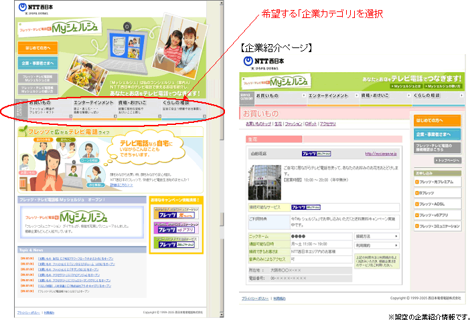Click the NTT西日本 logo on the left page
470x320 pixels.
35,7
